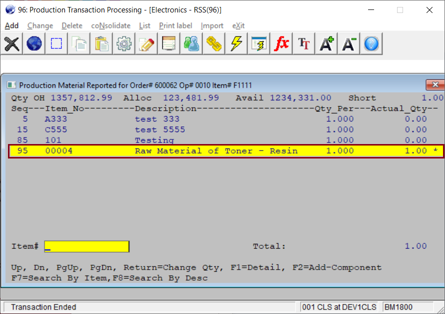445x314 pixels.
Task: Click the Short label in header
Action: [362, 98]
